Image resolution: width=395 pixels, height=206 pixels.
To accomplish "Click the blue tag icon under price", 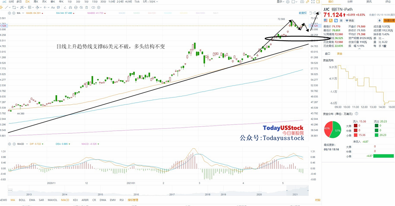I will point(336,20).
